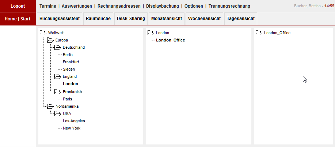Viewport: 335px width, 147px height.
Task: Select Nordamerika in the location tree
Action: click(x=67, y=106)
